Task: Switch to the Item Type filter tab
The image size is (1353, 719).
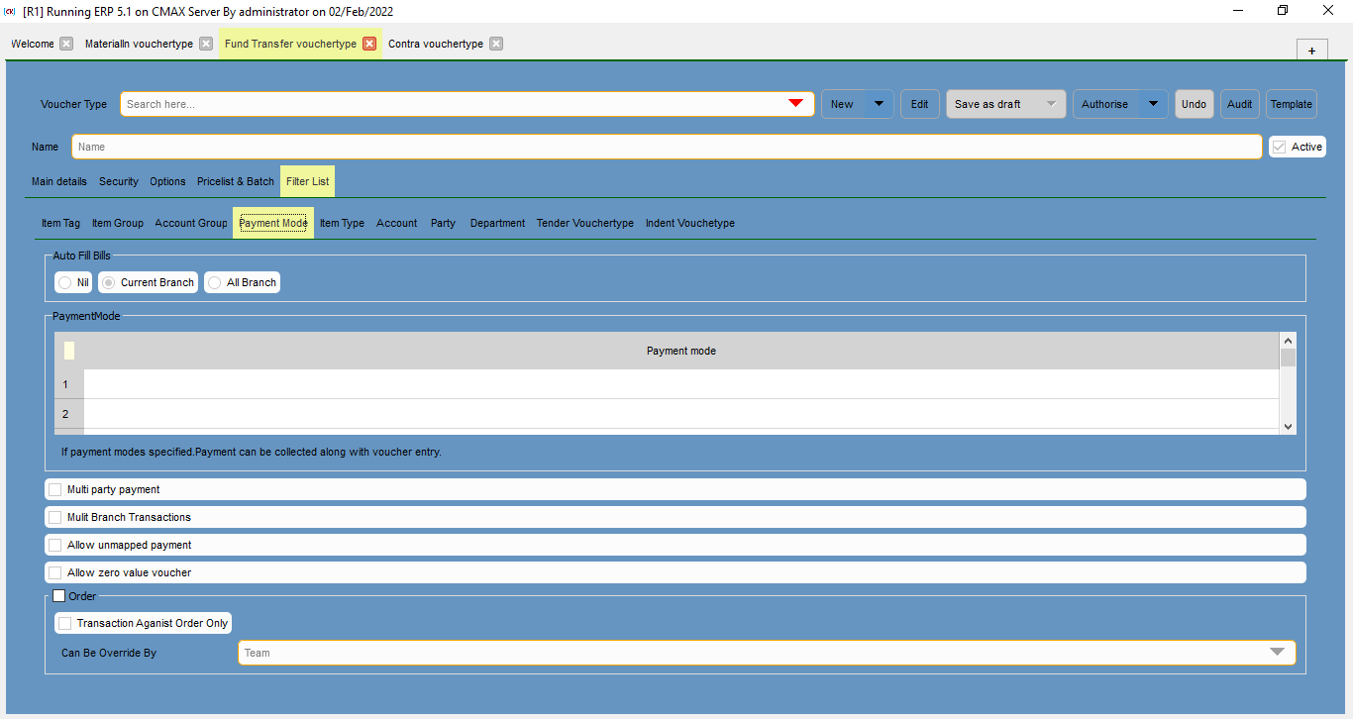Action: click(342, 223)
